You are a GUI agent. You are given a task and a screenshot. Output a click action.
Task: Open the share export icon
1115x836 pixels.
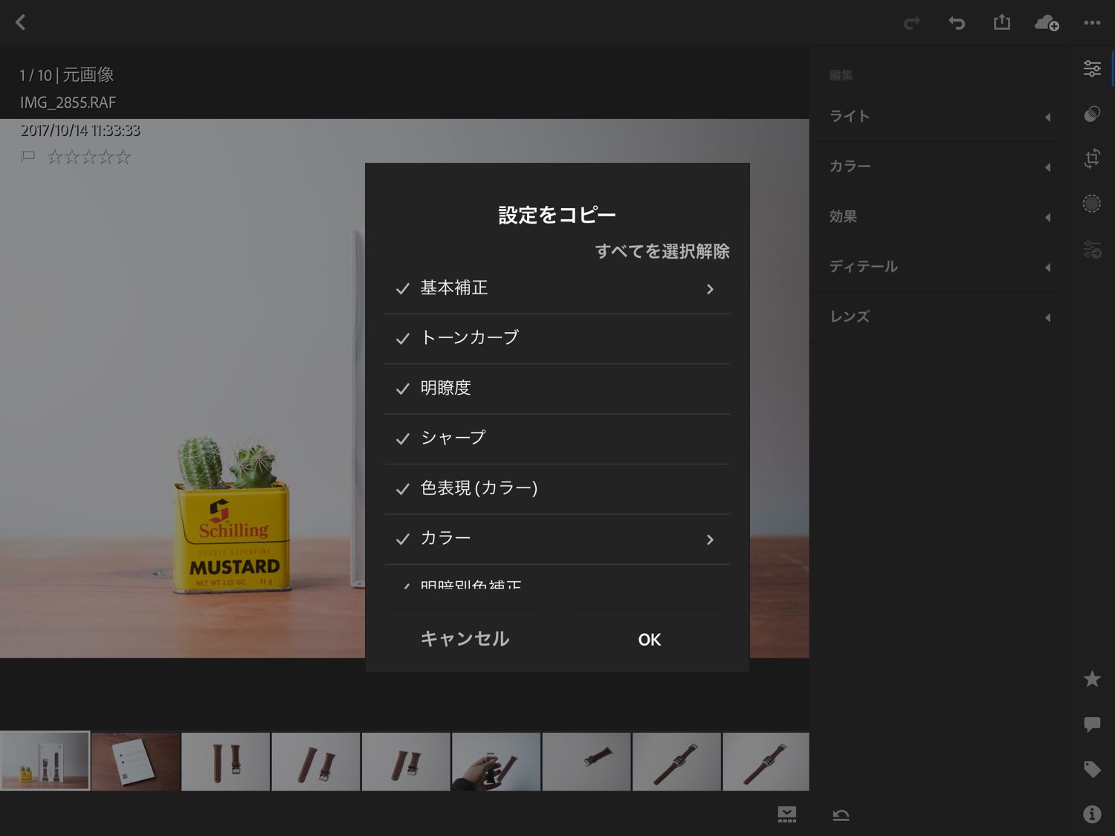pyautogui.click(x=1001, y=22)
